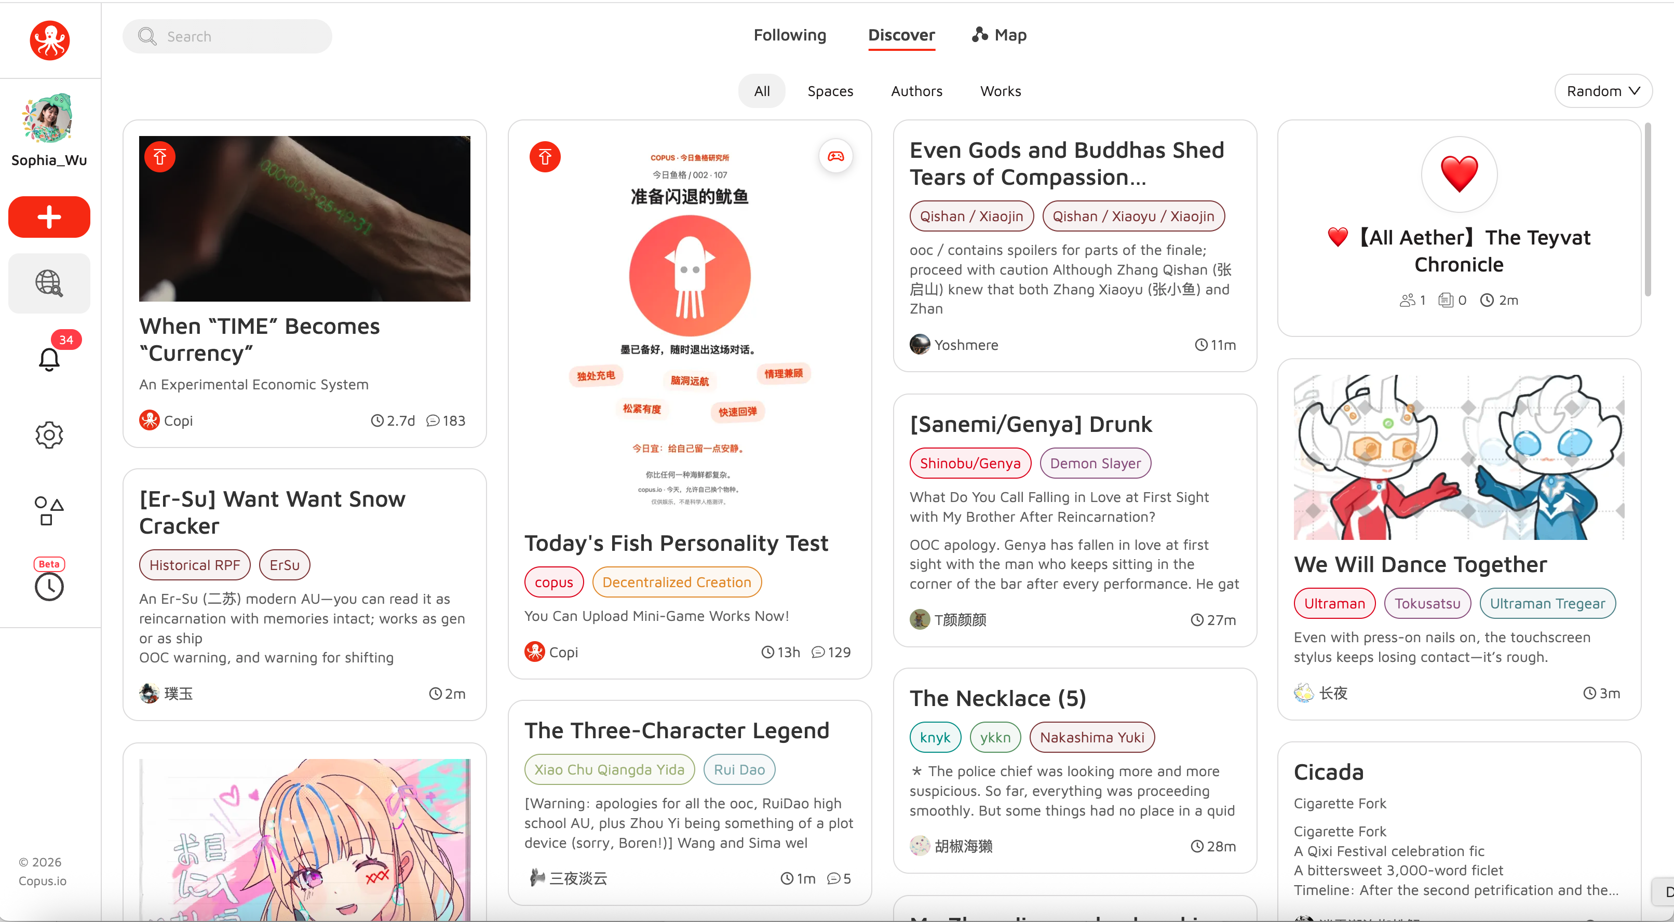Open Sophia_Wu profile avatar

point(49,118)
